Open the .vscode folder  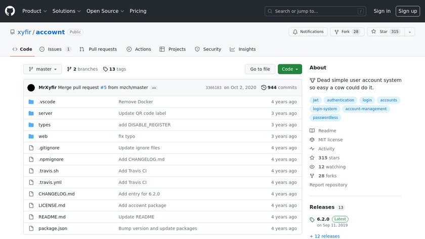pyautogui.click(x=47, y=102)
